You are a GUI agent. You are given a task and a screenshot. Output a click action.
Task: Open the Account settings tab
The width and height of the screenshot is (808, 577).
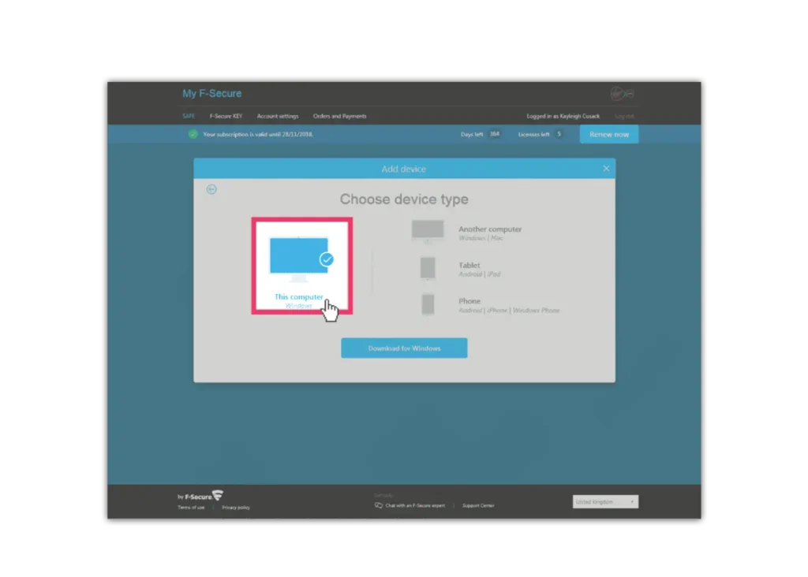click(278, 117)
